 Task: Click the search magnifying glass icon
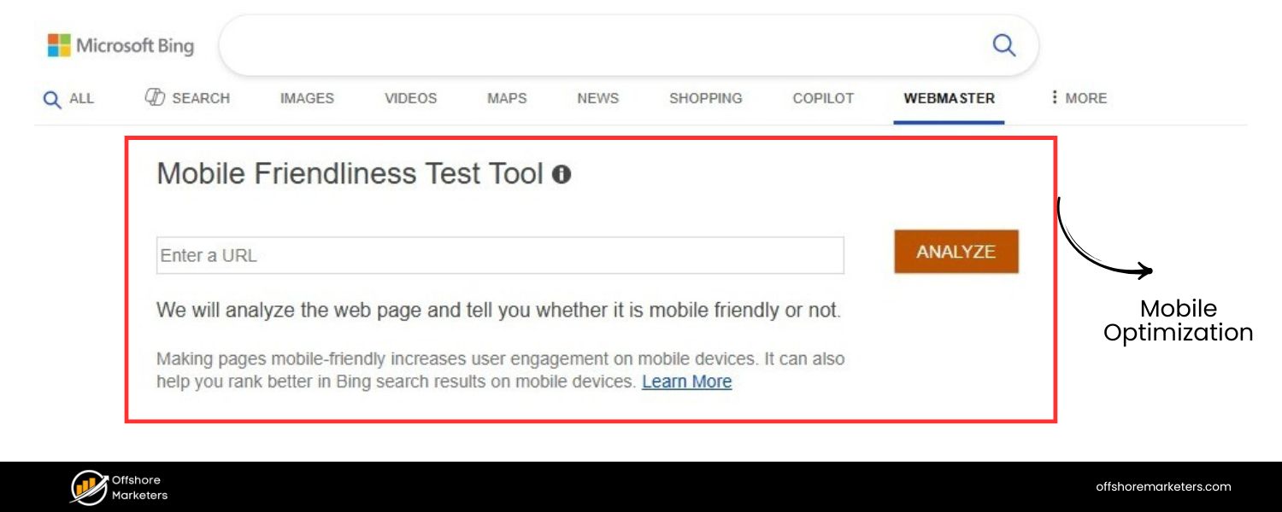1002,44
